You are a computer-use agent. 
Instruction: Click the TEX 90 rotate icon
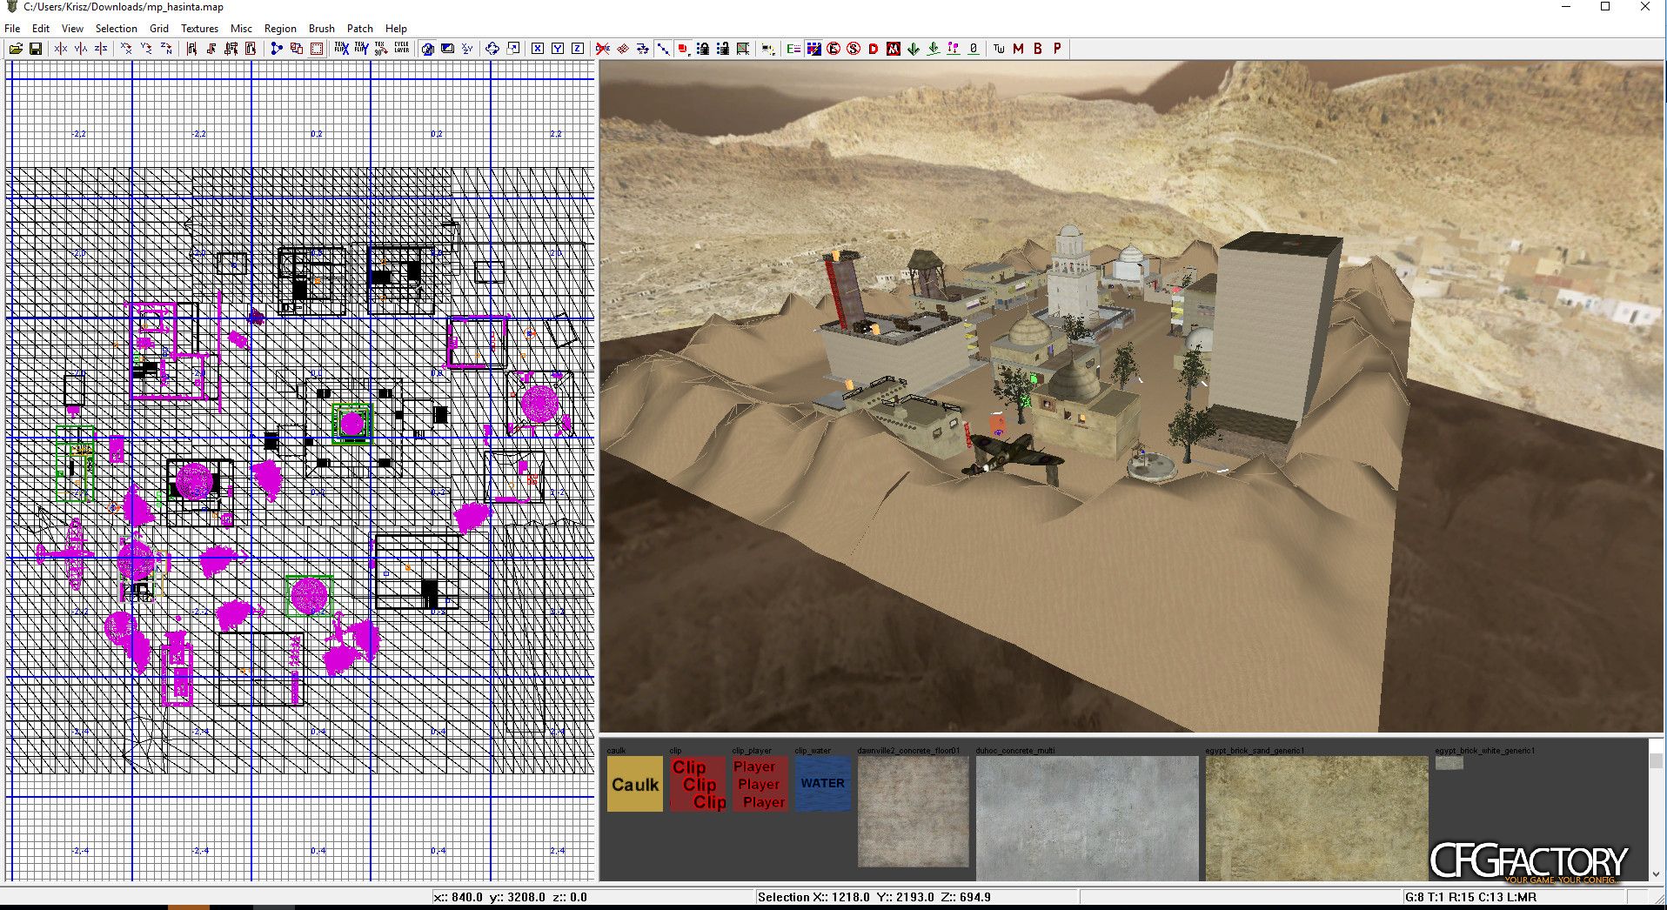pos(381,49)
